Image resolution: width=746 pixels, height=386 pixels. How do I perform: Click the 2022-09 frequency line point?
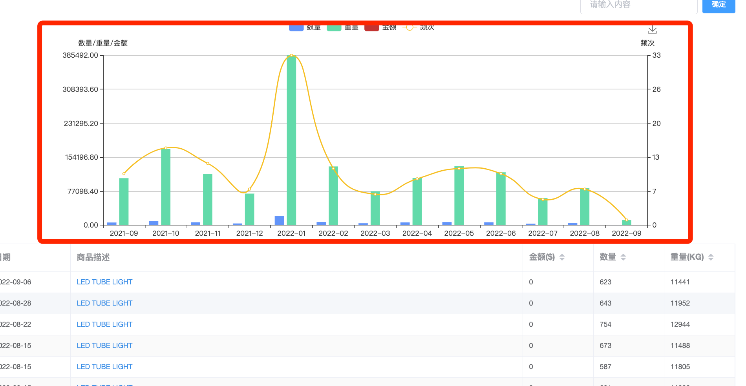pos(626,220)
